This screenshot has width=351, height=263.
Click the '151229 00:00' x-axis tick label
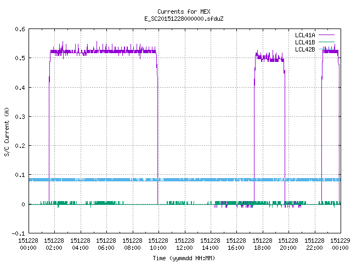pyautogui.click(x=340, y=244)
